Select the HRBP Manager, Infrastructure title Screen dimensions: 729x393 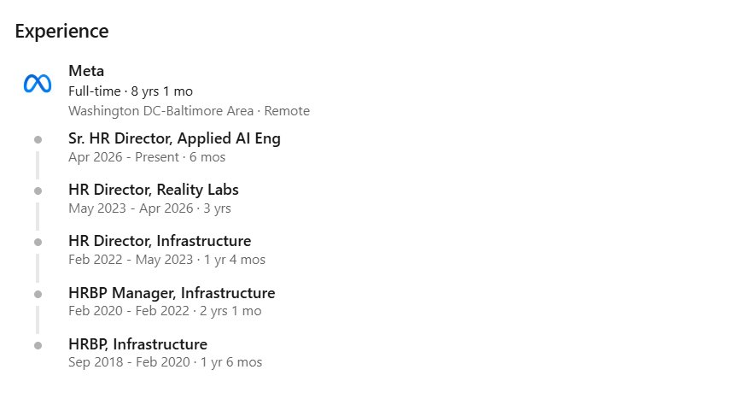point(172,293)
